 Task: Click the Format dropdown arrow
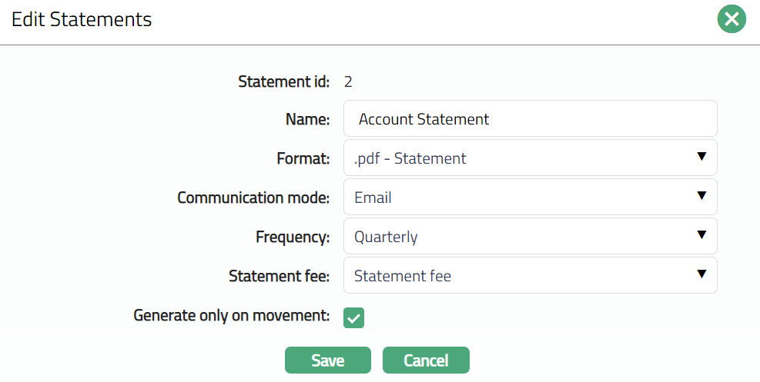[701, 157]
